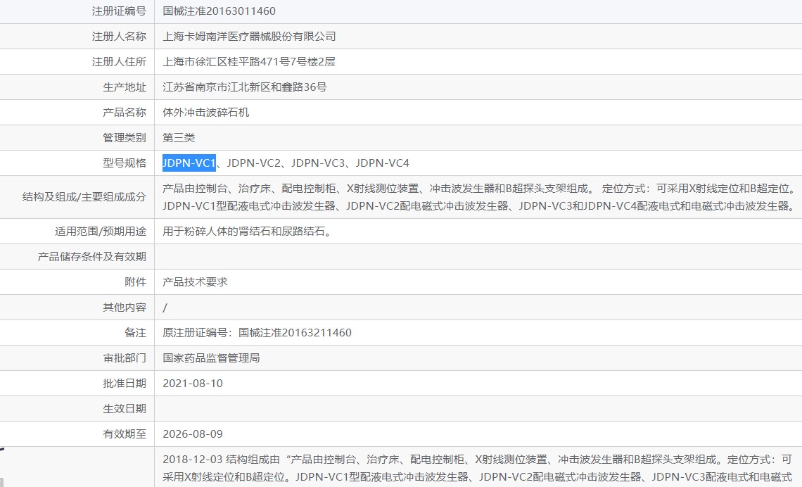Click model JDPN-VC3 in 型号规格 row
The width and height of the screenshot is (802, 487).
(318, 163)
